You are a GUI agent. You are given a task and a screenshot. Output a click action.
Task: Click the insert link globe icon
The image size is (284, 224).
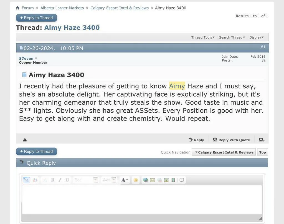(x=145, y=180)
